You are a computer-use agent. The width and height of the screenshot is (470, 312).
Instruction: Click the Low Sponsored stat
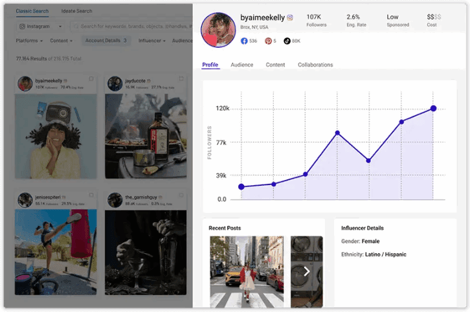click(397, 20)
